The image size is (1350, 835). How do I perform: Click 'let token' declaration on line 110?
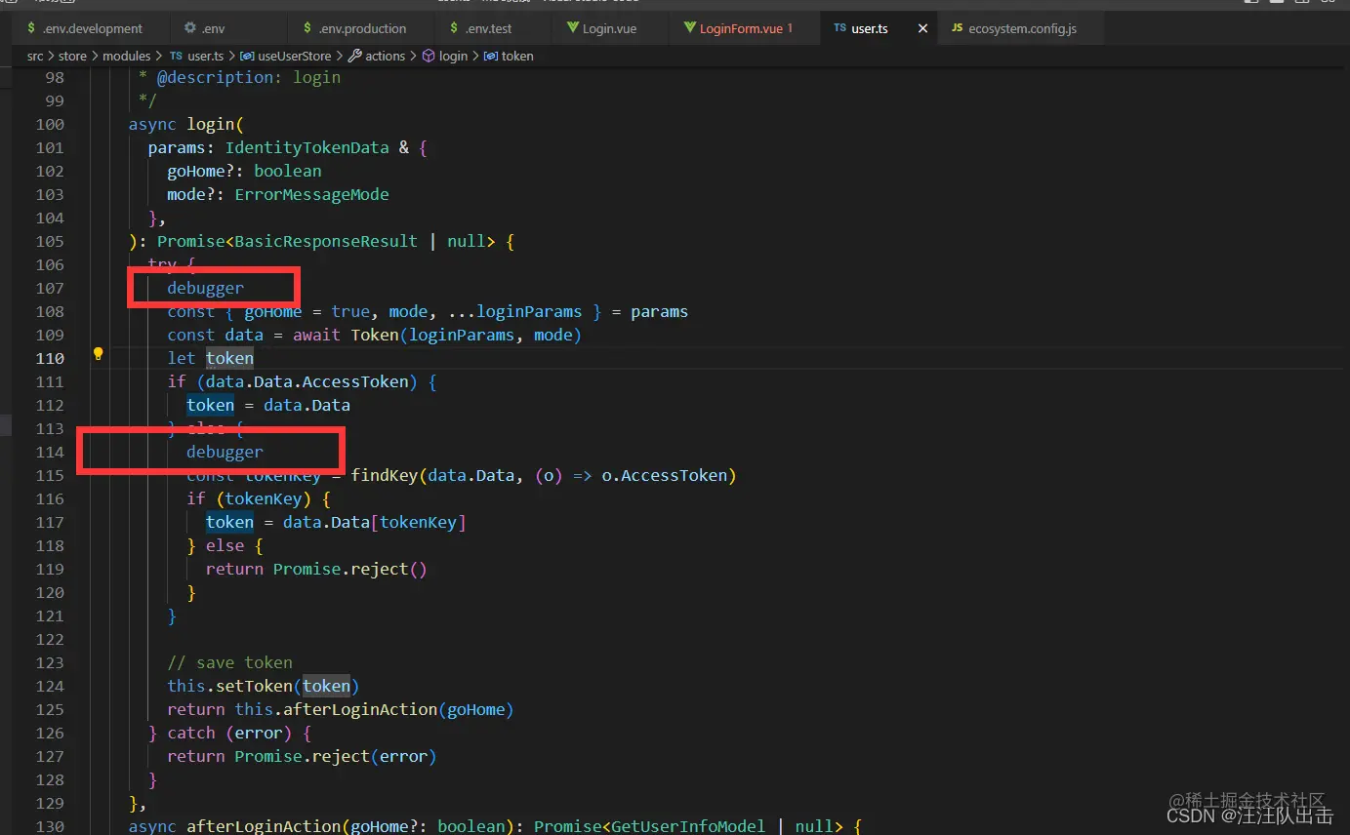coord(211,358)
